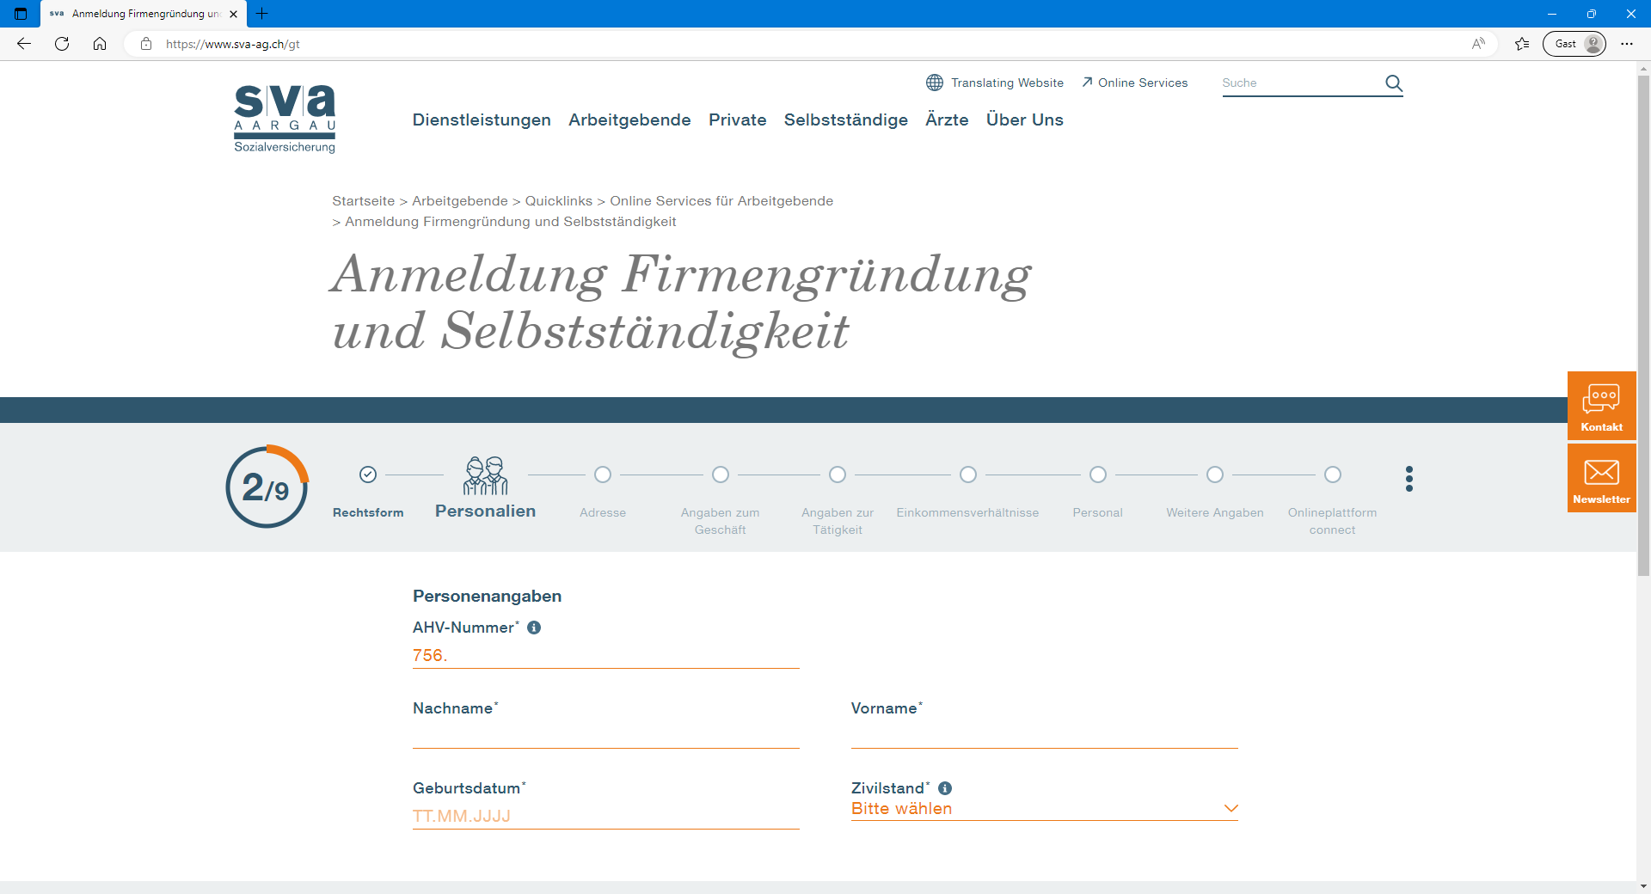Focus the Geburtsdatum date field
The image size is (1651, 894).
[x=605, y=816]
